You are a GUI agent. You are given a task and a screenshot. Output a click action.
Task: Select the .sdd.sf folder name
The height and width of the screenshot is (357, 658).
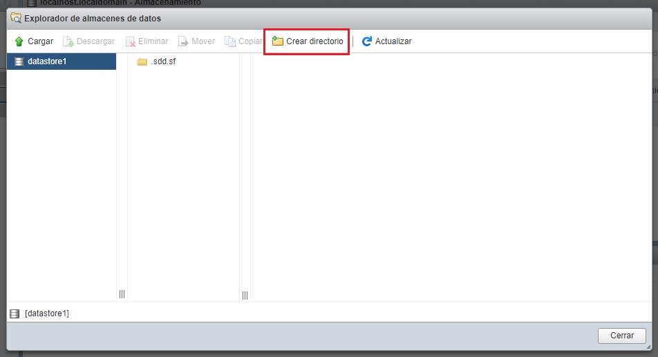163,61
